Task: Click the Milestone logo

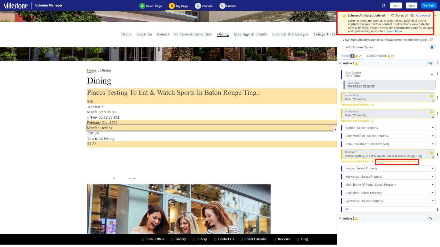Action: click(x=15, y=6)
